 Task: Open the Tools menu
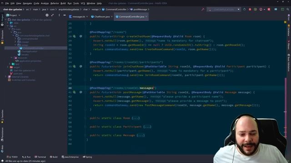pyautogui.click(x=76, y=3)
